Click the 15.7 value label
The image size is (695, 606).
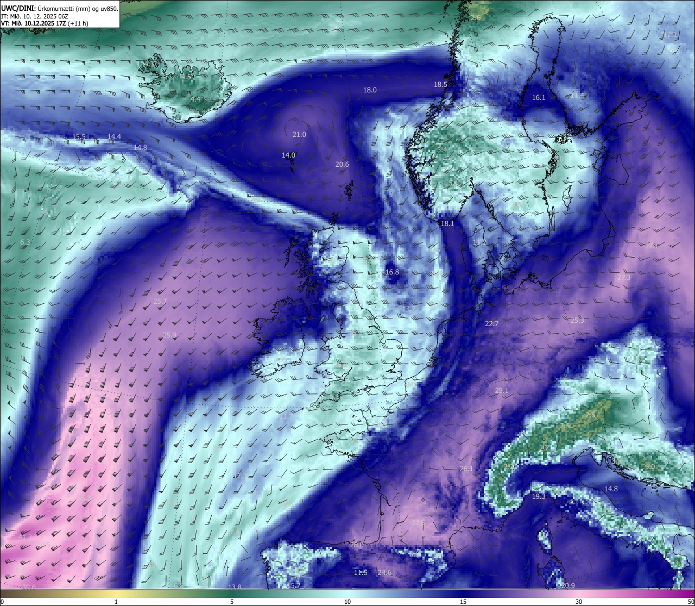(x=294, y=585)
